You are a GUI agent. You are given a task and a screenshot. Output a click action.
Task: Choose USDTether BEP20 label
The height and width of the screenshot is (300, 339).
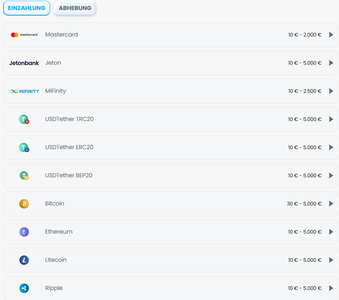click(68, 175)
